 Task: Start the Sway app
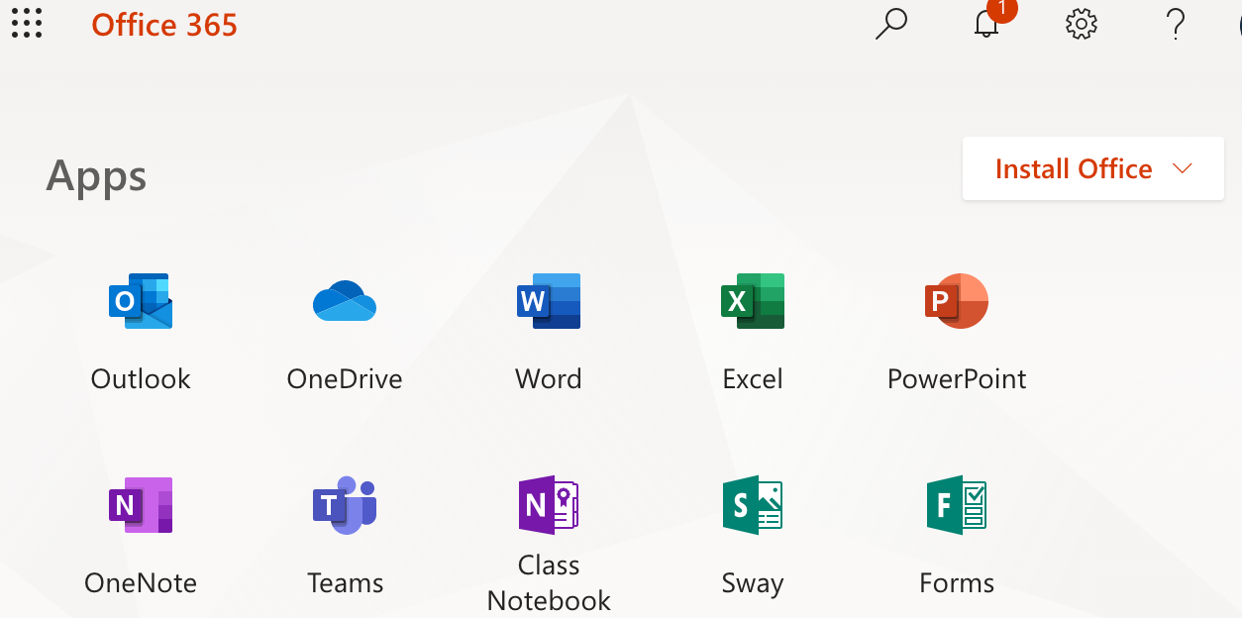point(753,536)
